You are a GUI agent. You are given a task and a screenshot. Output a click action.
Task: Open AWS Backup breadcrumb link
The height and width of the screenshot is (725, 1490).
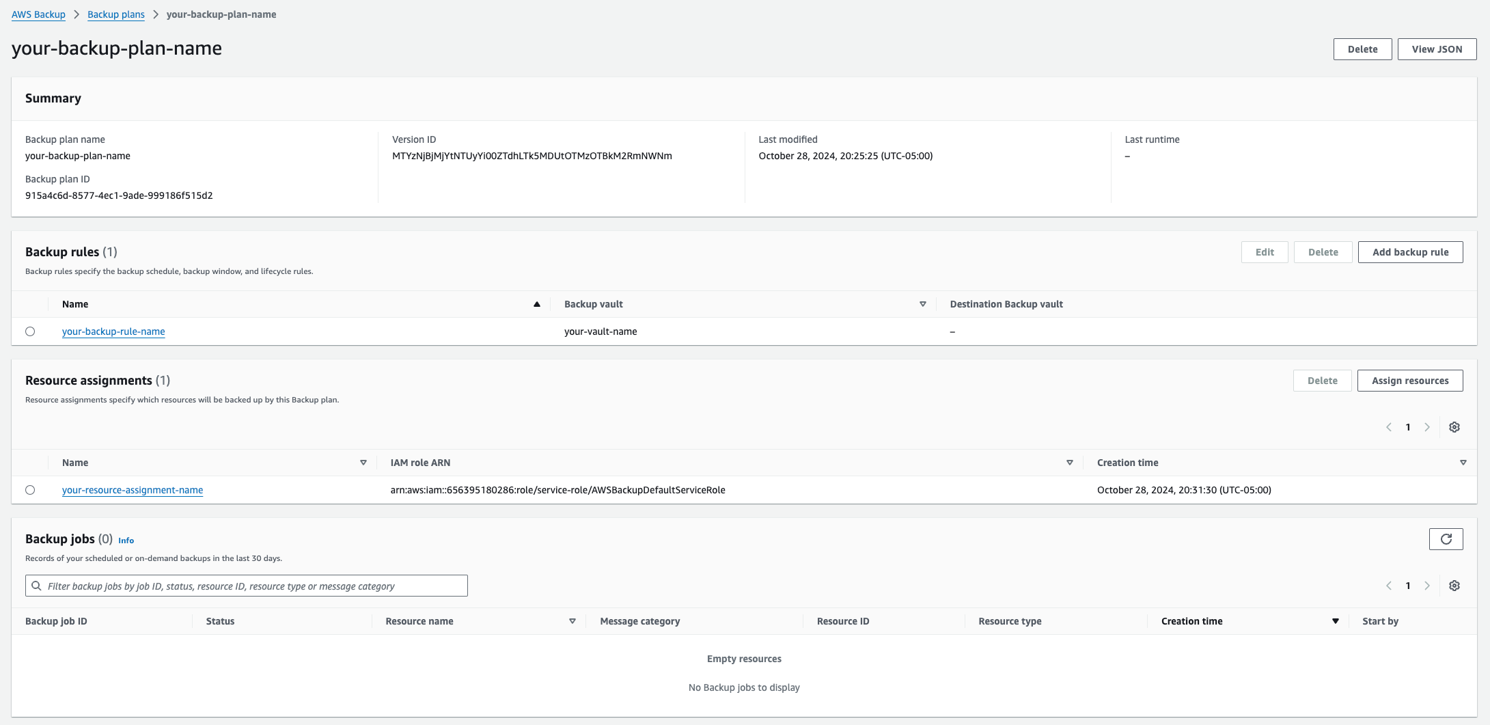pyautogui.click(x=38, y=14)
